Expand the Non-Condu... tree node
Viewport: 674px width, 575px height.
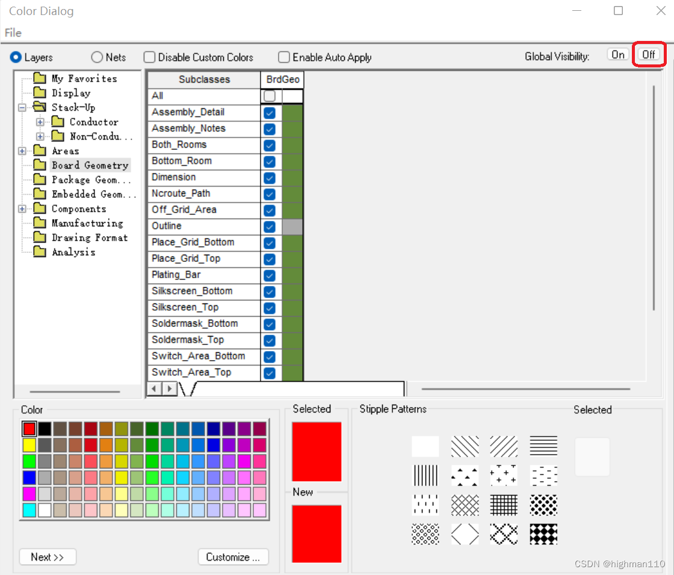(x=40, y=137)
